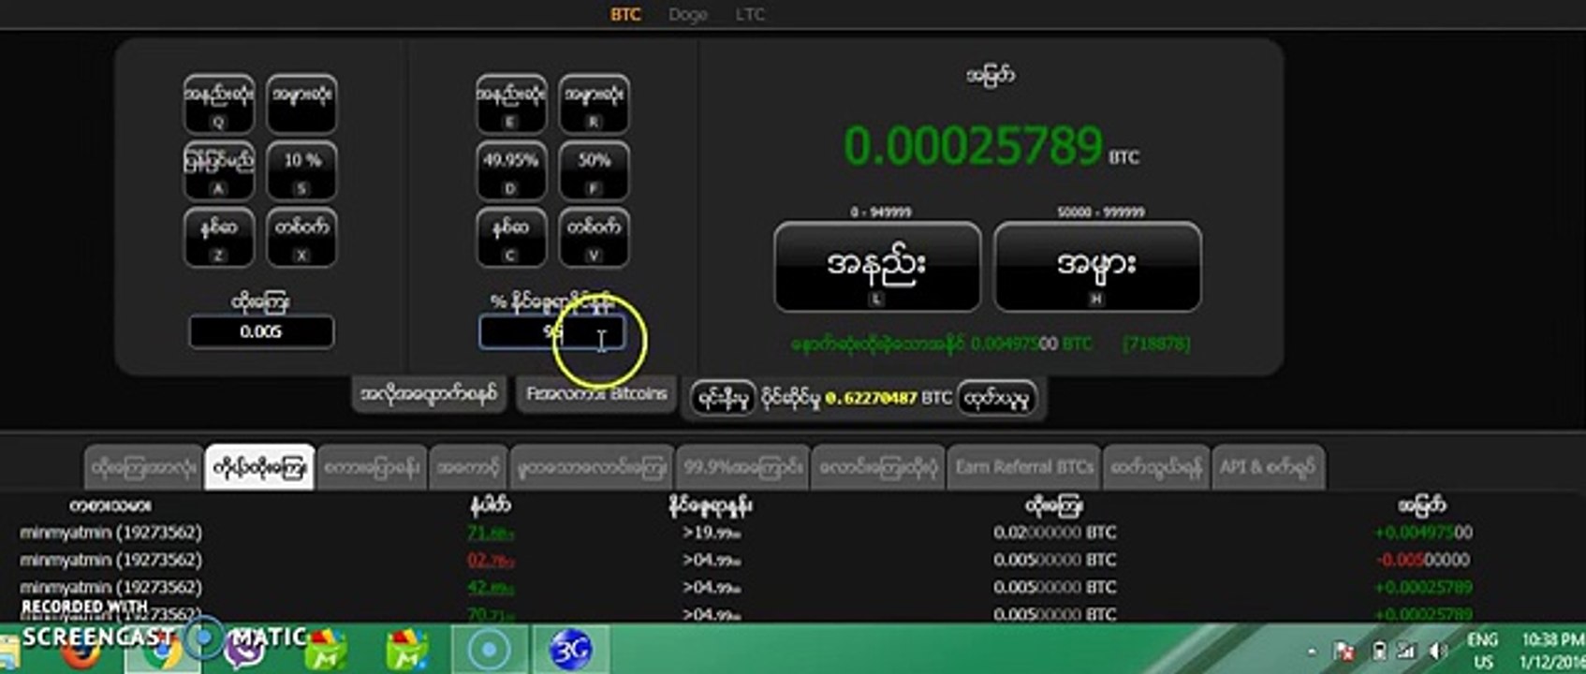Image resolution: width=1586 pixels, height=674 pixels.
Task: Set maximum bet size beside the Q button
Action: [301, 103]
